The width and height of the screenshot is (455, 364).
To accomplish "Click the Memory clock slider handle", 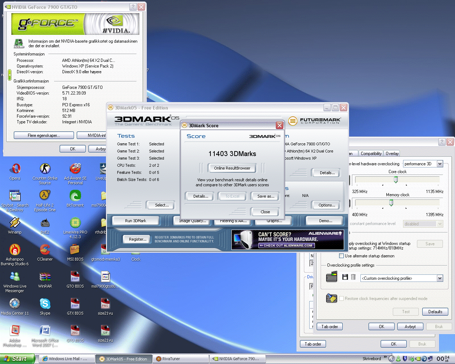I will pos(391,203).
